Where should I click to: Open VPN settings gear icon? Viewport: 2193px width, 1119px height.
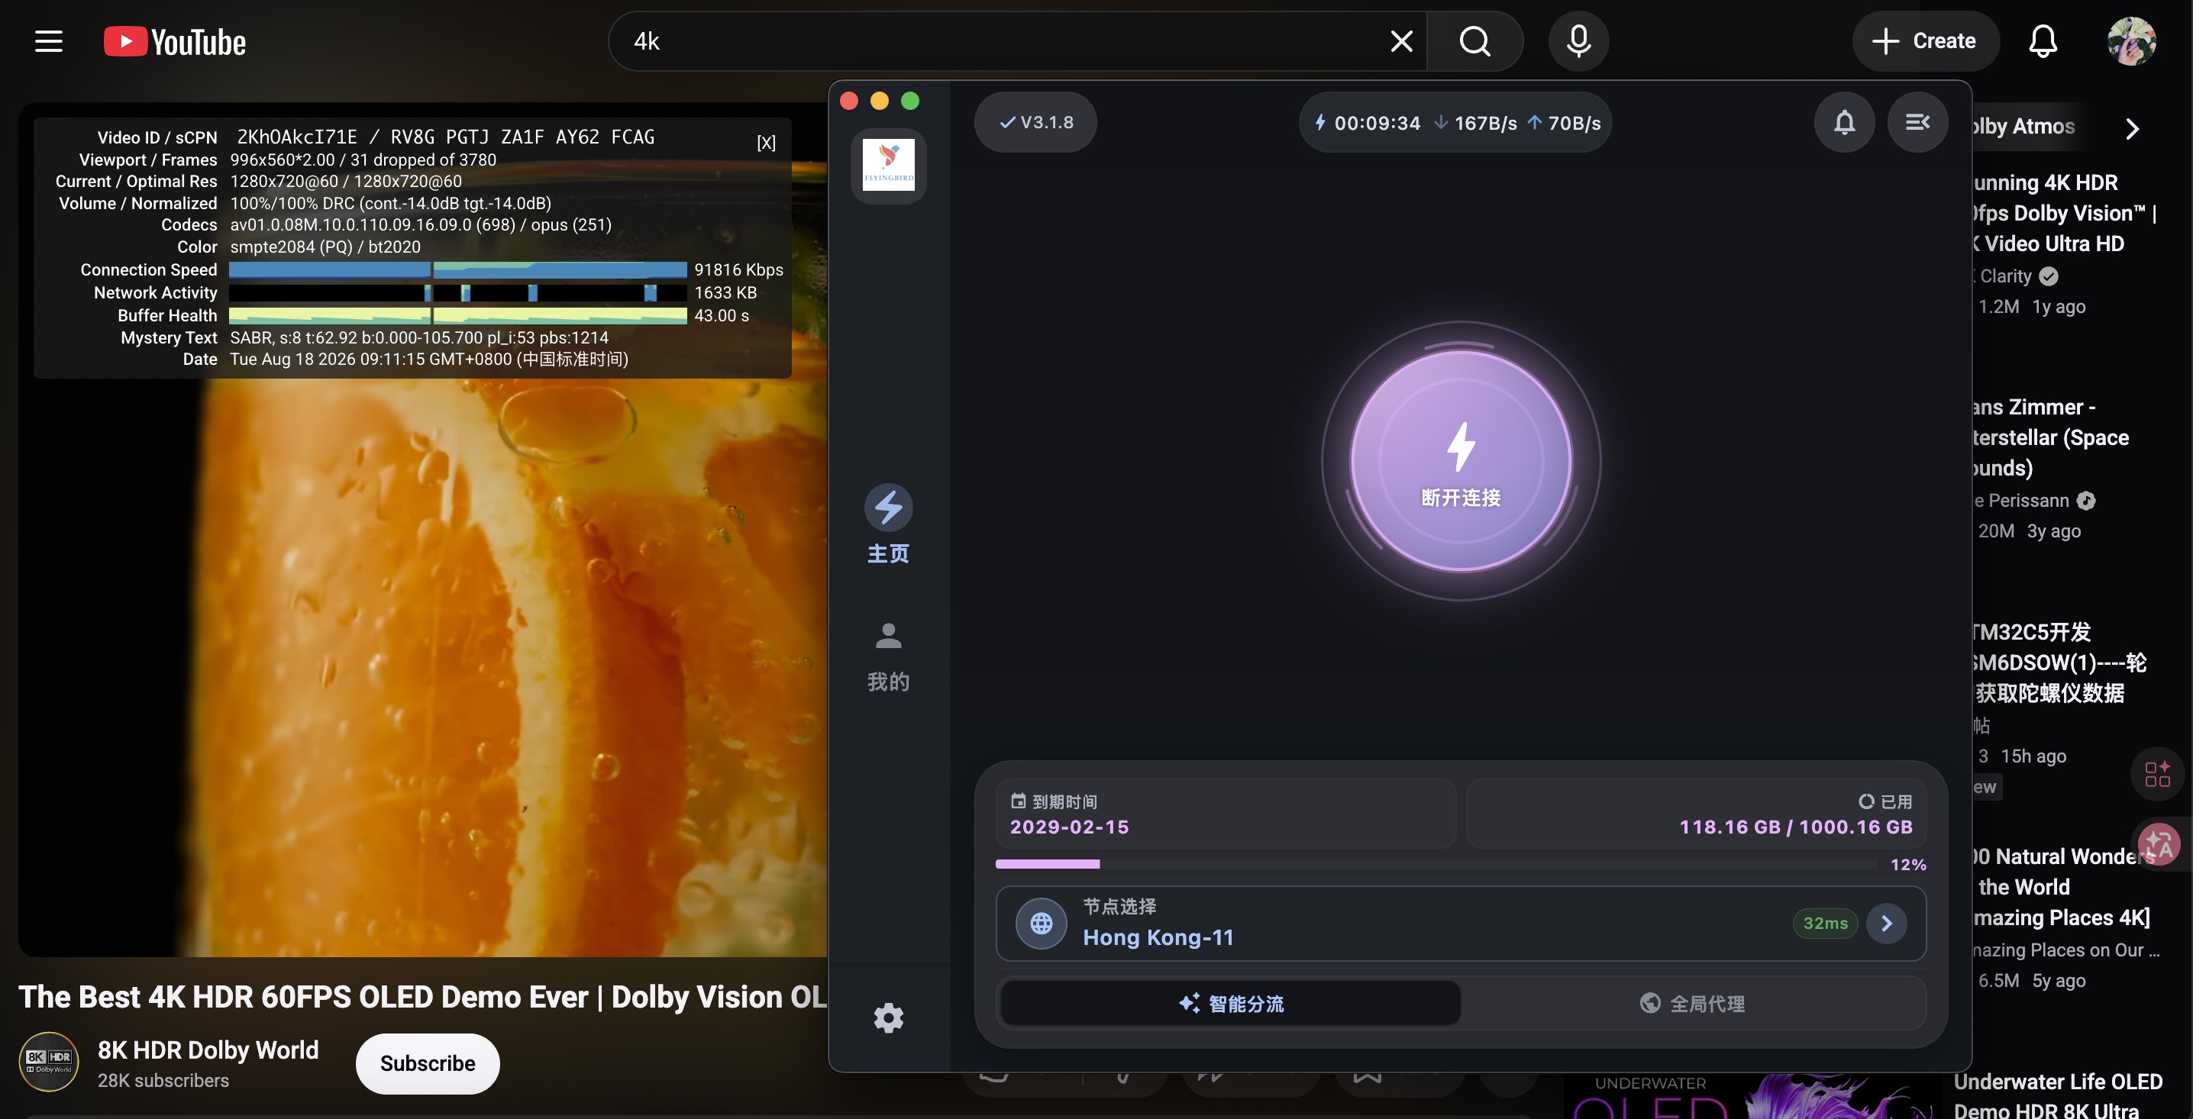(x=888, y=1017)
